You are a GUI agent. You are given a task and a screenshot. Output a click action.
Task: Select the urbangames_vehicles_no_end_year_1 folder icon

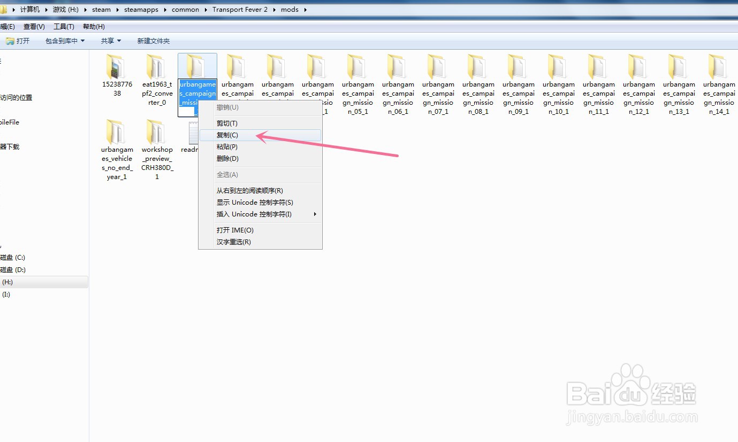pos(116,132)
